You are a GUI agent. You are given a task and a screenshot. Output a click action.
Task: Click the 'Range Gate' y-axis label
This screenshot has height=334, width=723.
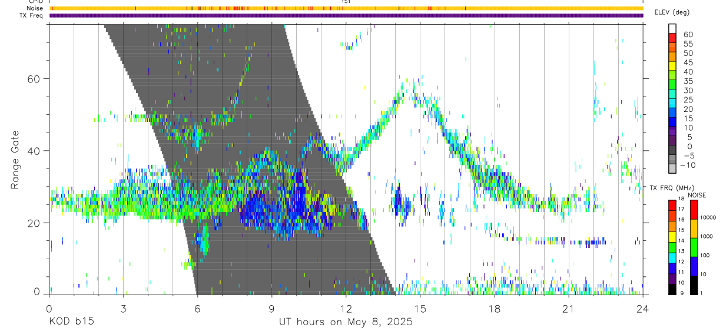coord(15,160)
